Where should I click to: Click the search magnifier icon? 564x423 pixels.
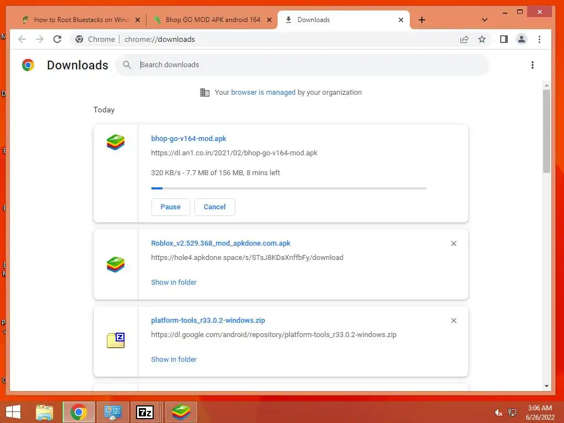(x=127, y=65)
